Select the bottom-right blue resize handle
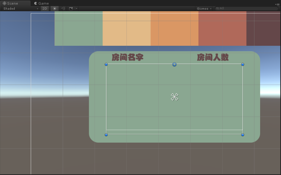The width and height of the screenshot is (281, 175). pyautogui.click(x=243, y=135)
